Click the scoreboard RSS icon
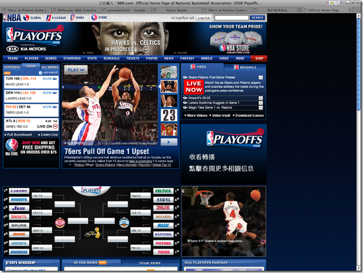 pos(7,73)
